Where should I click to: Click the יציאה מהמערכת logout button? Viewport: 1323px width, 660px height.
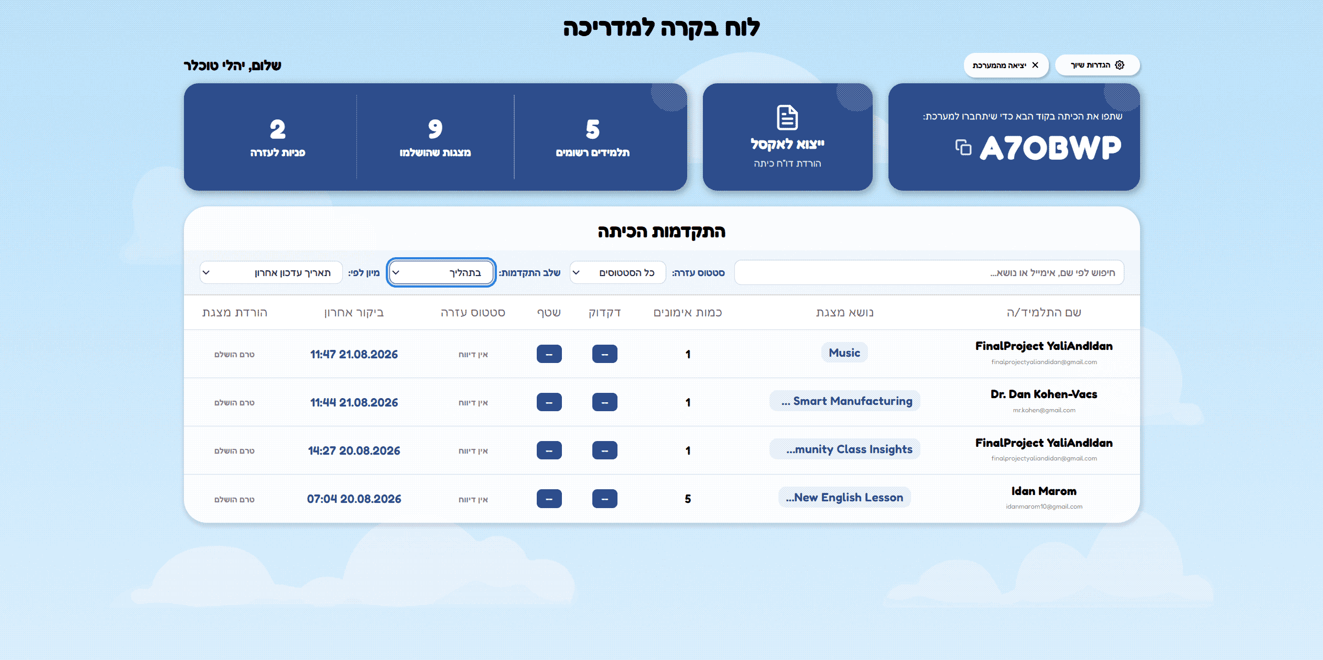tap(1006, 65)
